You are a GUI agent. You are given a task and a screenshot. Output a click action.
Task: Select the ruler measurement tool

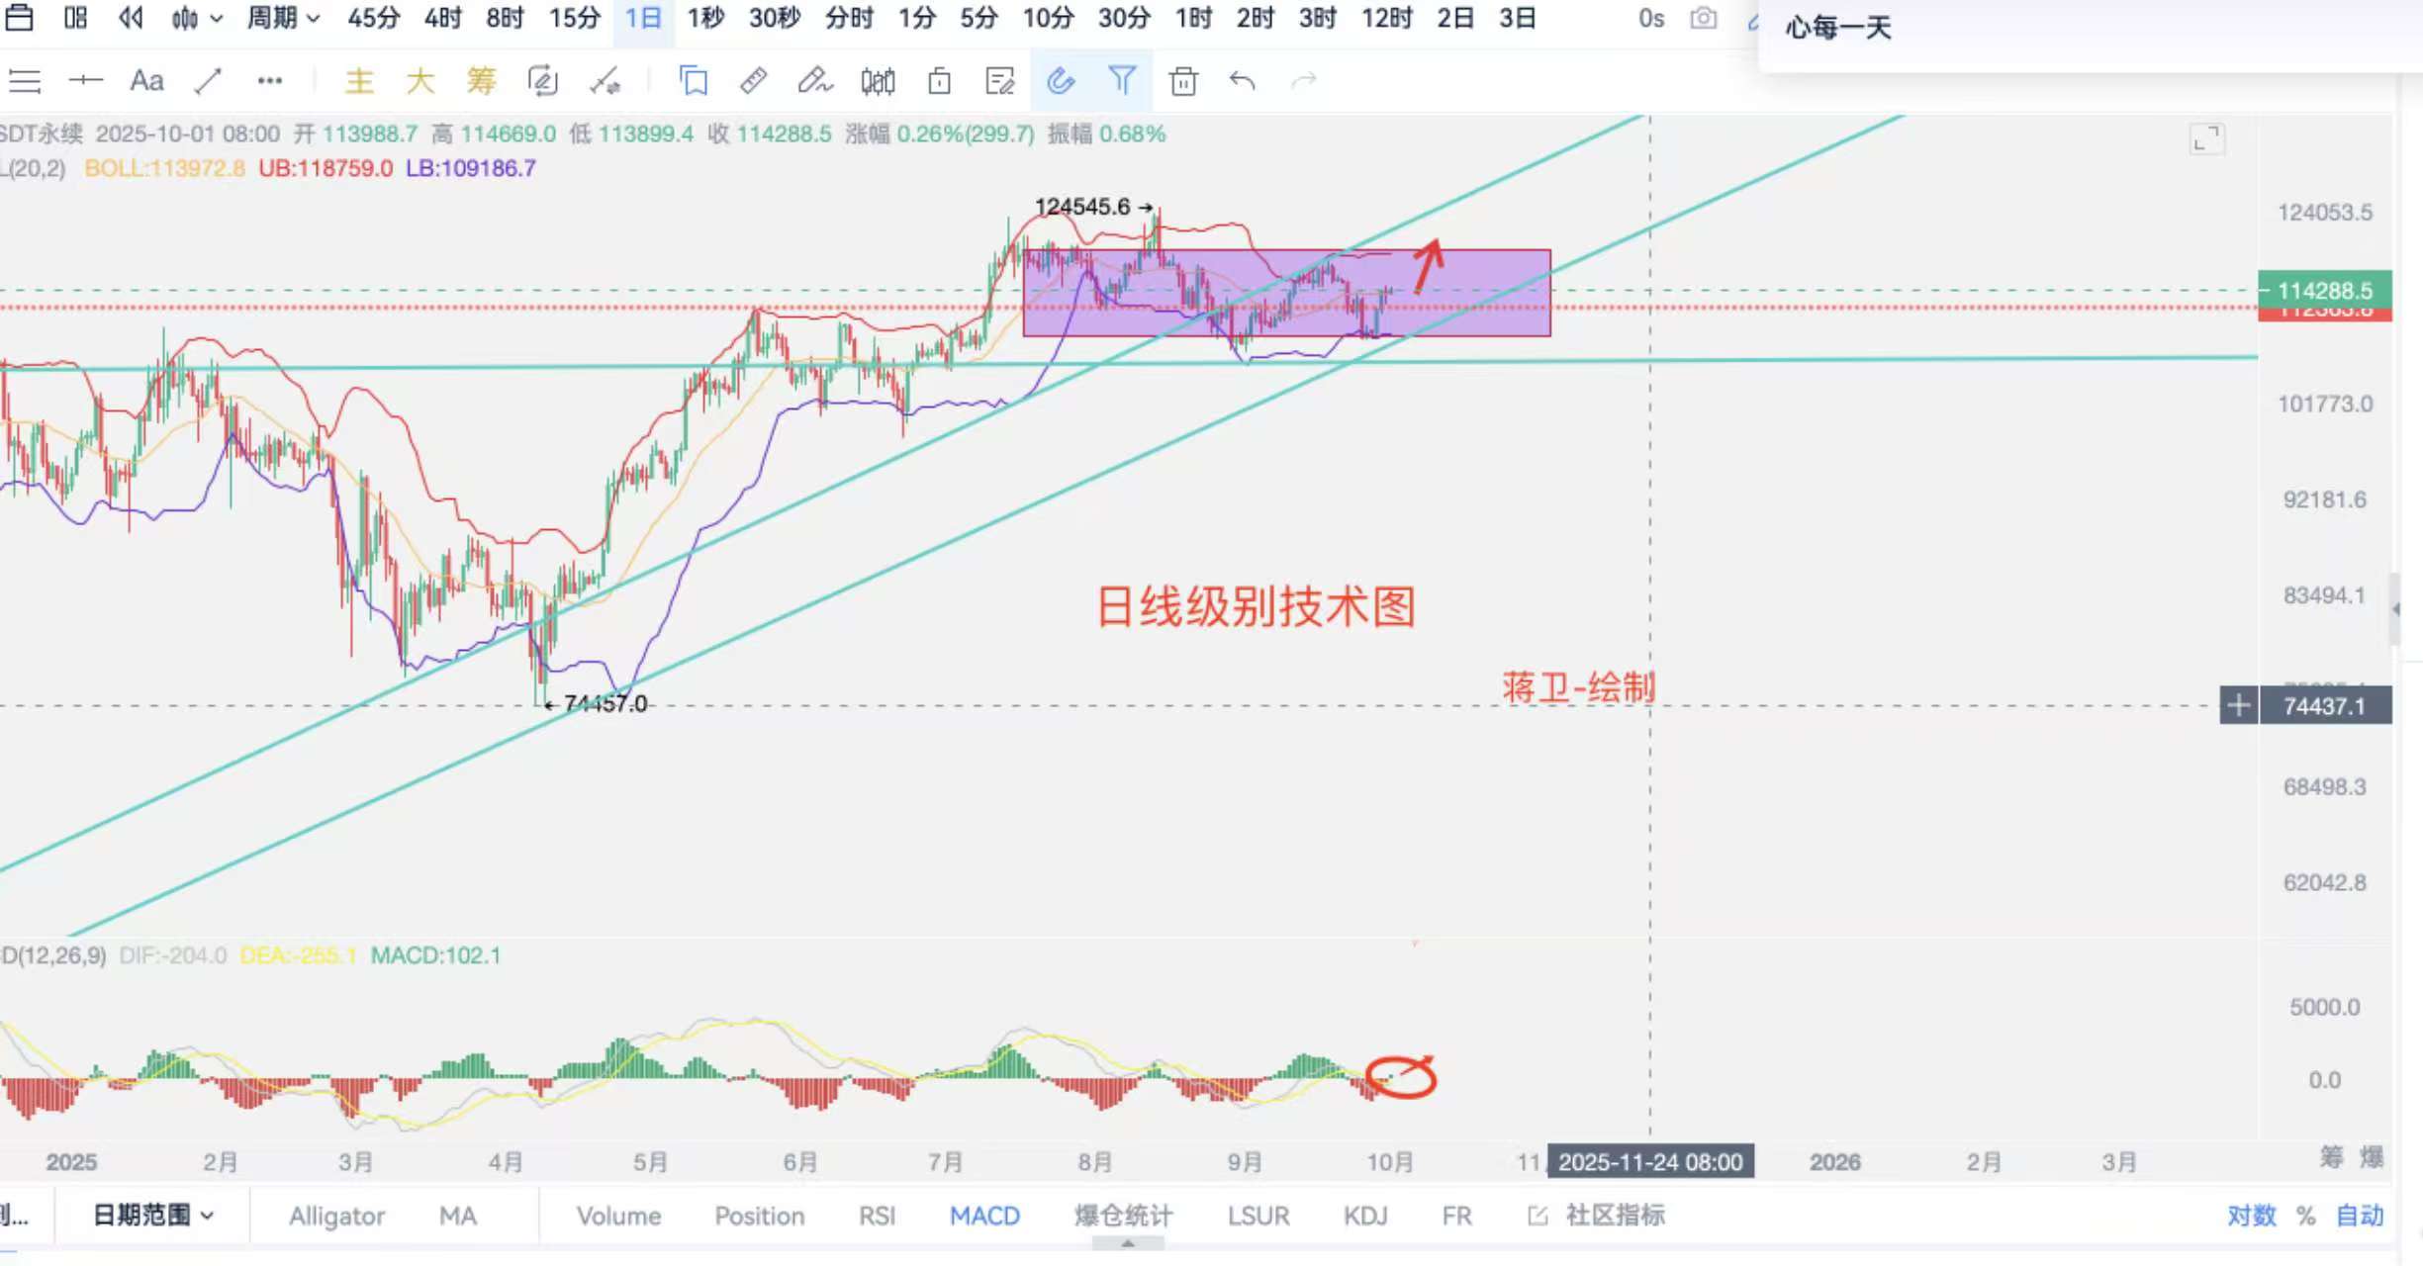[753, 81]
